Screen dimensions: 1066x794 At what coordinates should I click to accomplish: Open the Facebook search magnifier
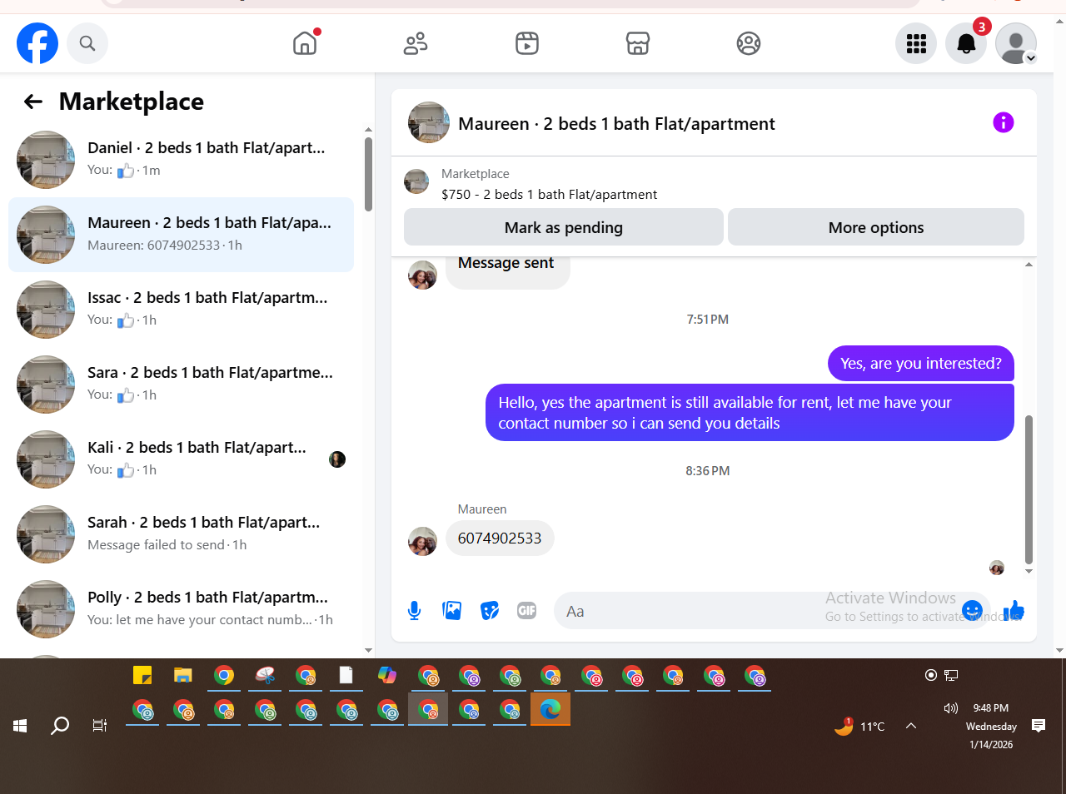pyautogui.click(x=87, y=43)
